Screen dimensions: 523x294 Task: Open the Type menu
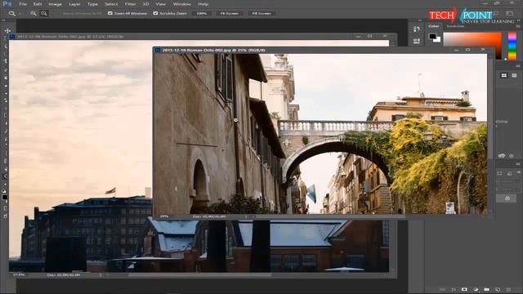click(92, 4)
